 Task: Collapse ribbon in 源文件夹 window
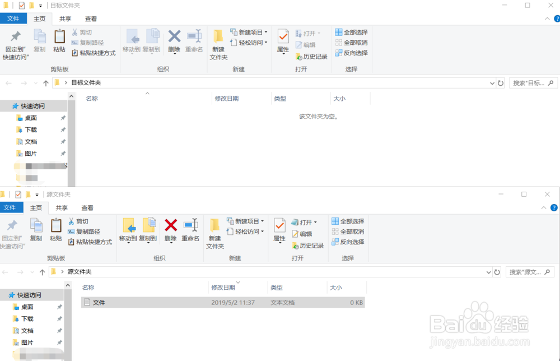[544, 207]
